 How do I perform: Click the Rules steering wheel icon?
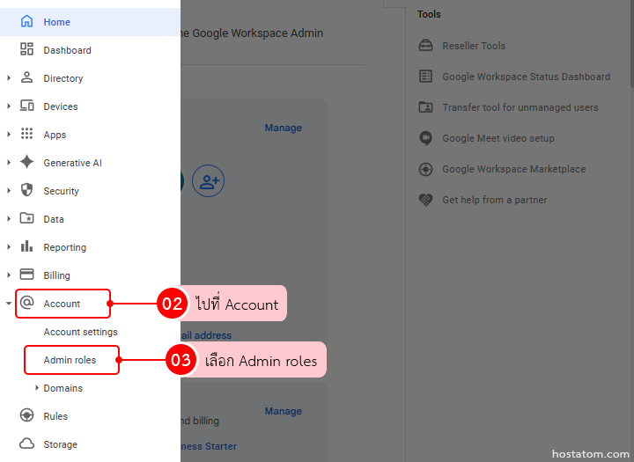pos(26,415)
